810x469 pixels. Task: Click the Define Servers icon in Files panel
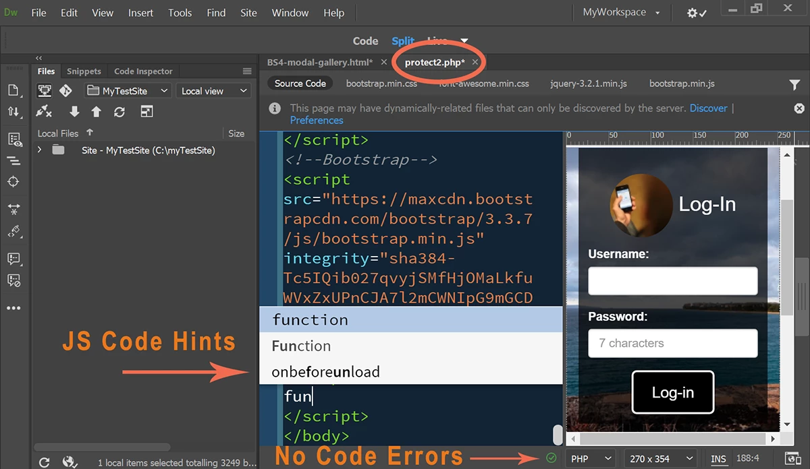pyautogui.click(x=45, y=90)
